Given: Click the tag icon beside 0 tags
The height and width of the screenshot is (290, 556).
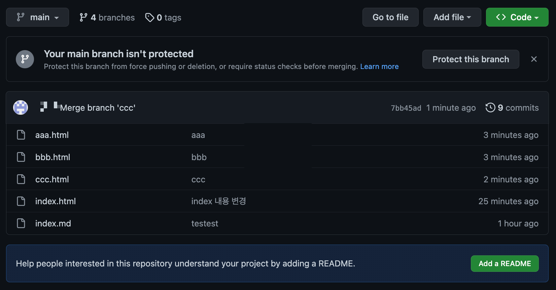Looking at the screenshot, I should pyautogui.click(x=149, y=17).
